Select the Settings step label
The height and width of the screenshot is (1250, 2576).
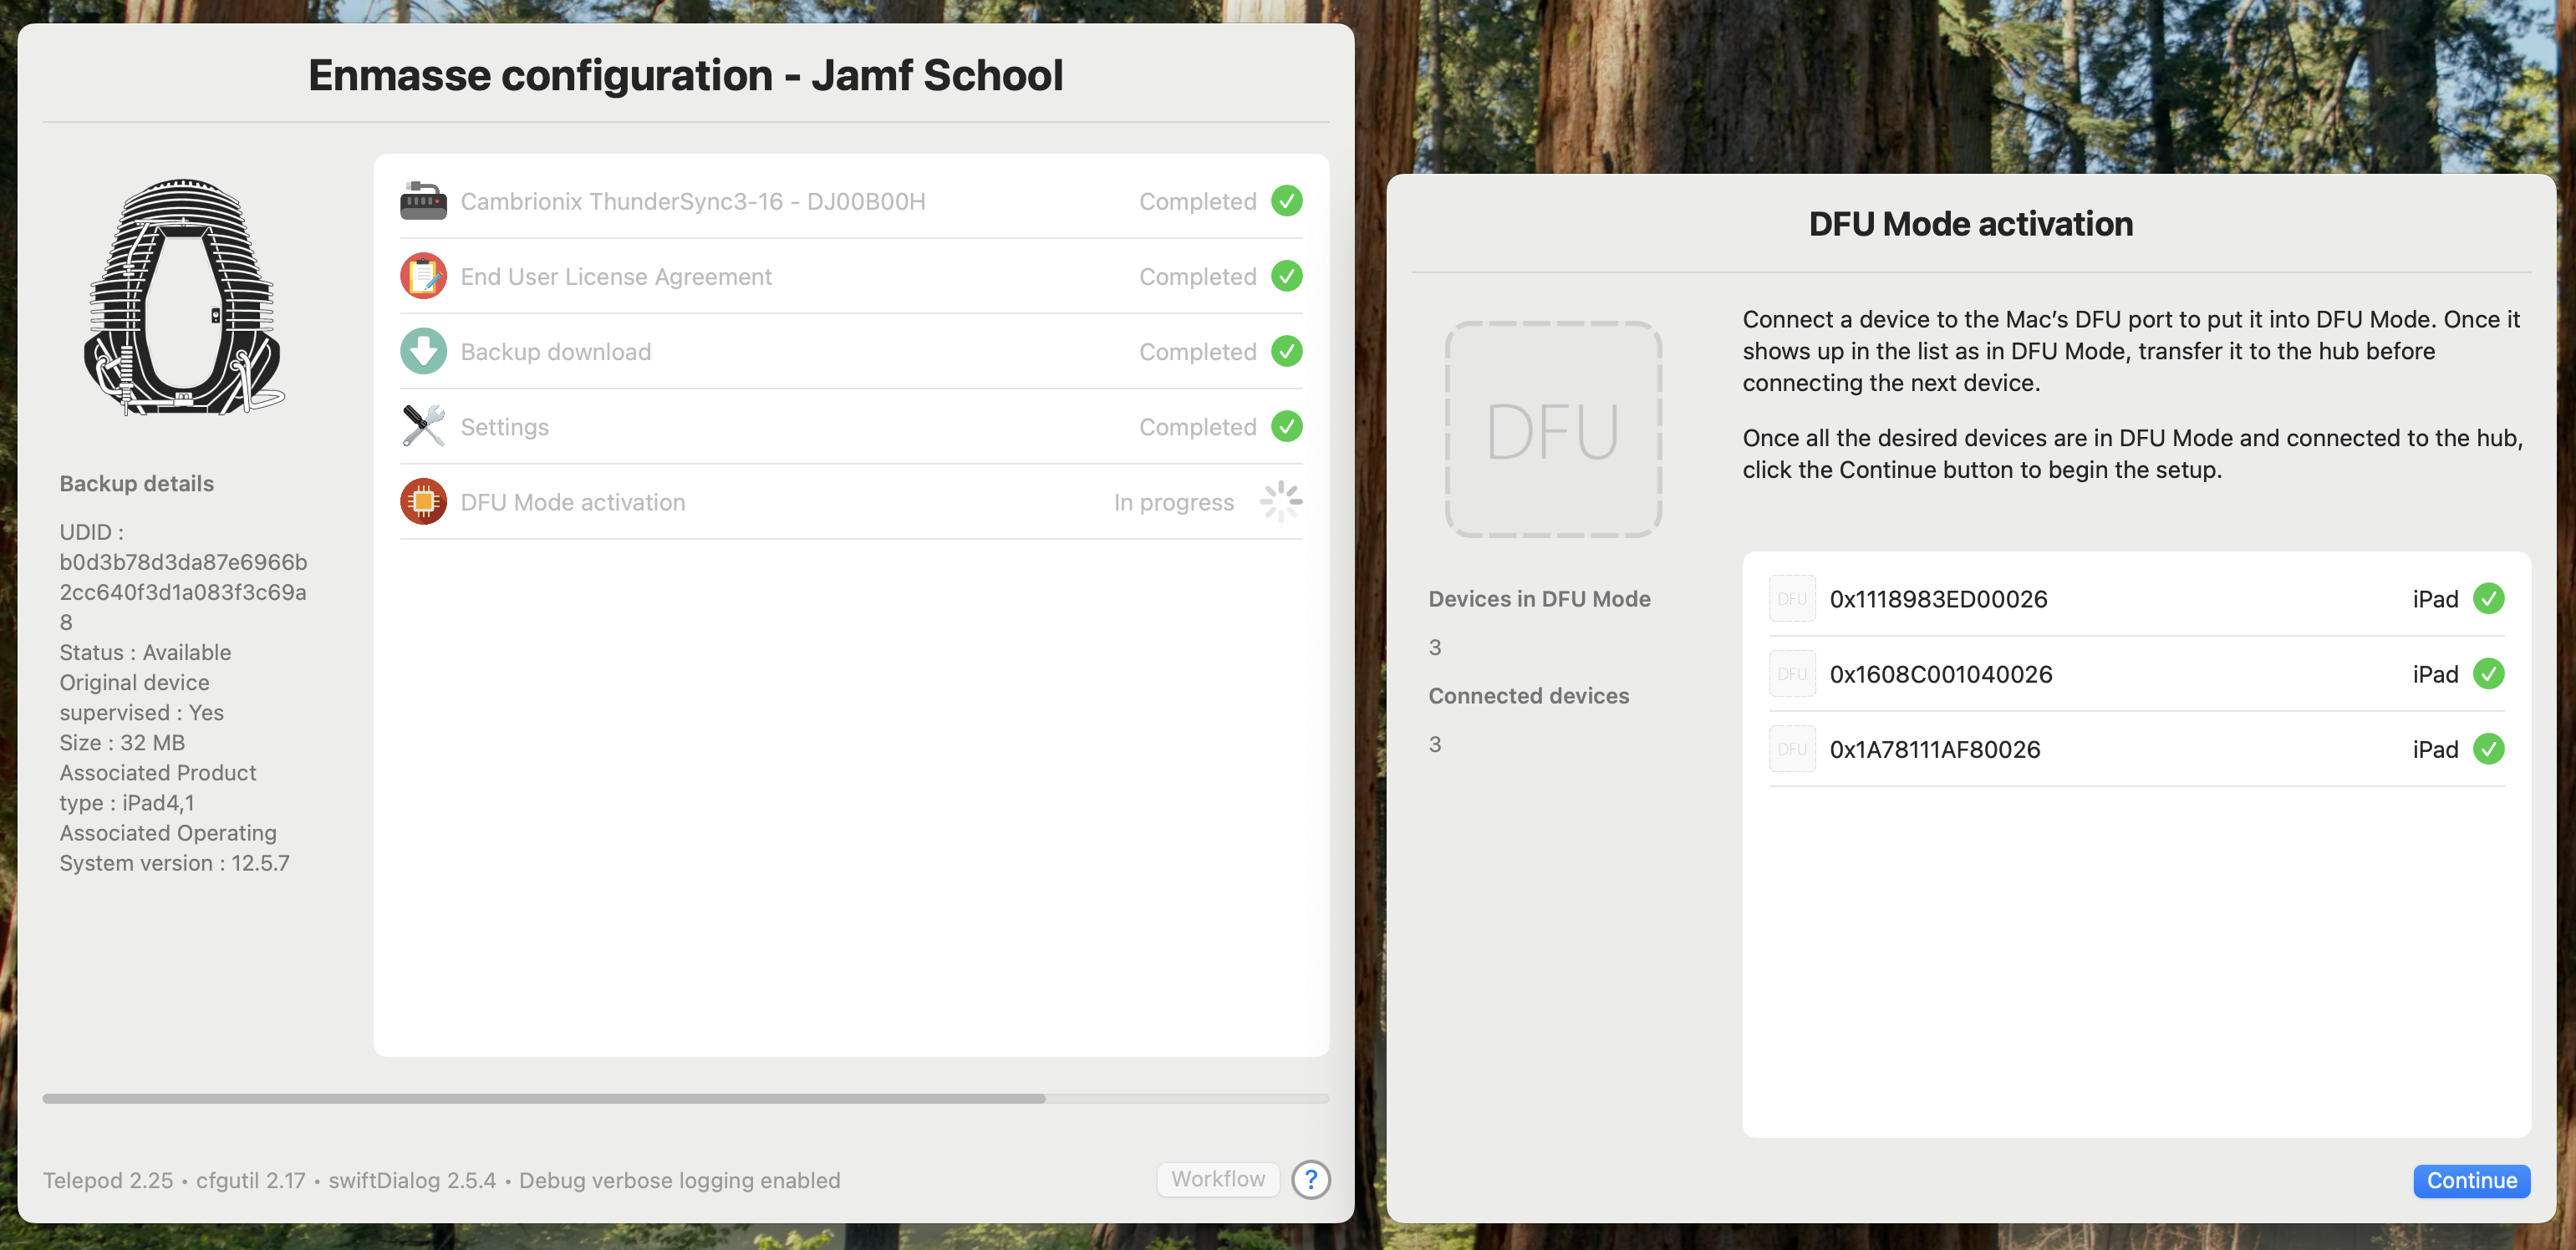coord(504,427)
